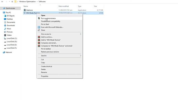The height and width of the screenshot is (100, 178).
Task: Open Local Disk (F:) in sidebar
Action: [12, 48]
